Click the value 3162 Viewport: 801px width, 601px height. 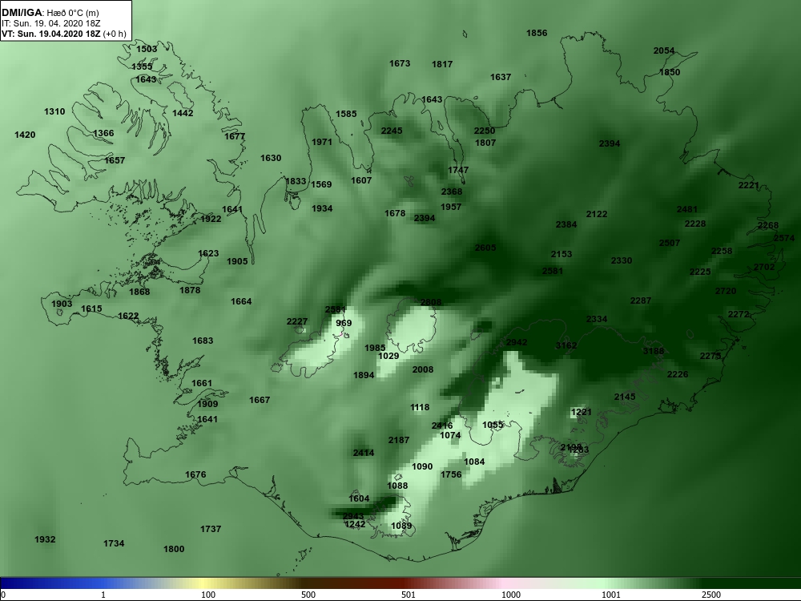point(566,346)
